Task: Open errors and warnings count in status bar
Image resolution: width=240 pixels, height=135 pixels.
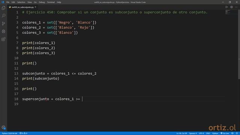Action: pyautogui.click(x=23, y=133)
